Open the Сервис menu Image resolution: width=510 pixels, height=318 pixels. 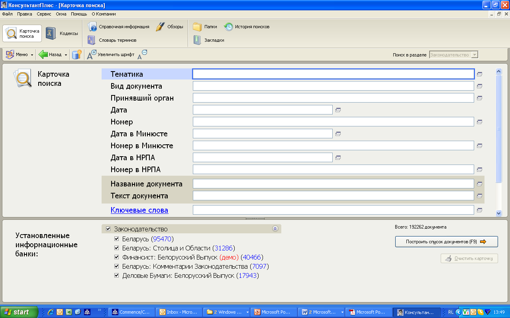(44, 14)
